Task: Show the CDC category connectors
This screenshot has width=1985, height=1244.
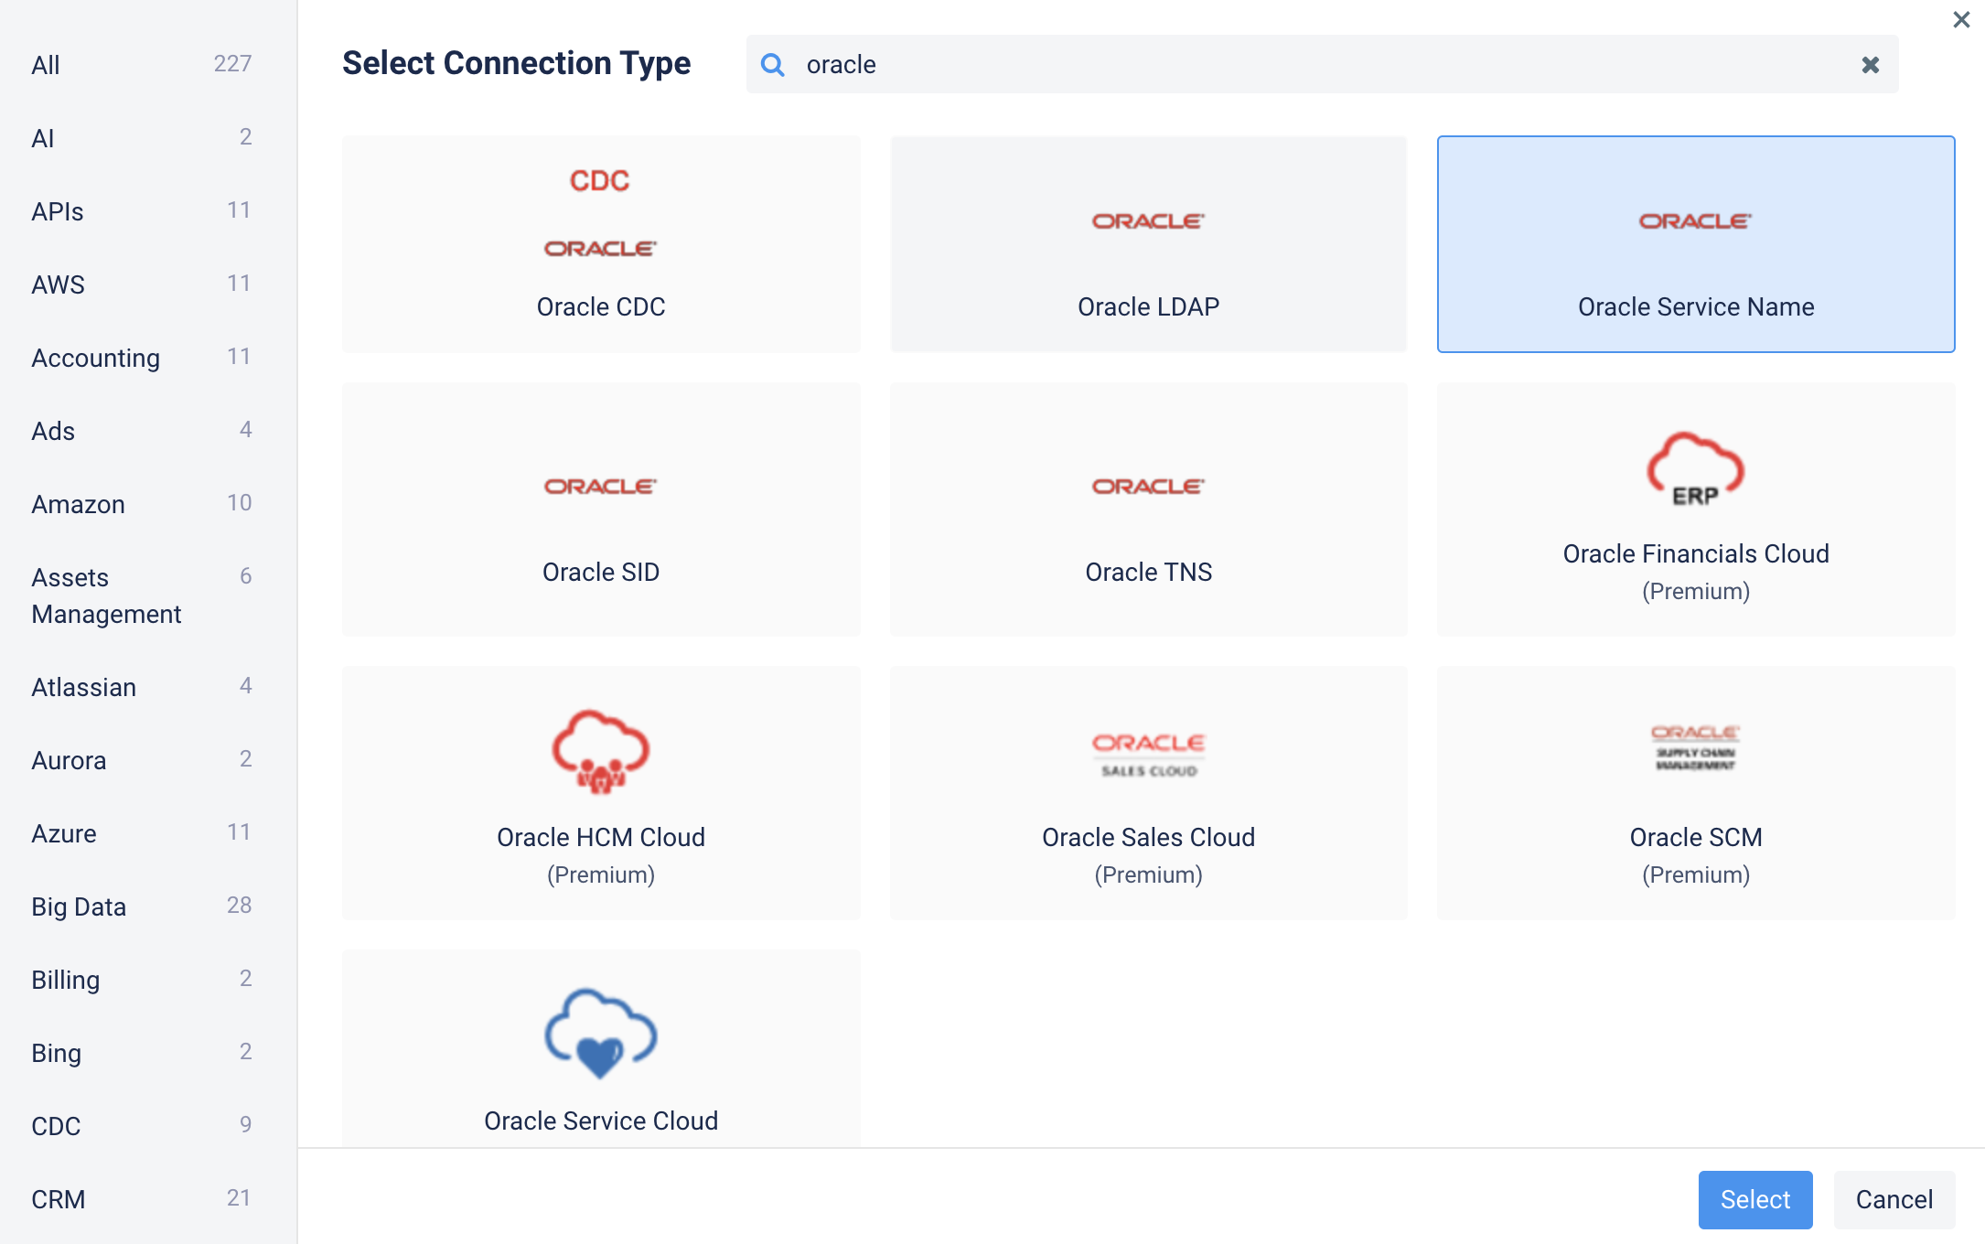Action: coord(56,1126)
